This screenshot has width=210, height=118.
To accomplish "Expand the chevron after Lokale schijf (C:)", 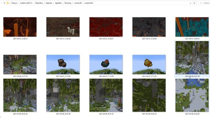I will tap(33, 3).
